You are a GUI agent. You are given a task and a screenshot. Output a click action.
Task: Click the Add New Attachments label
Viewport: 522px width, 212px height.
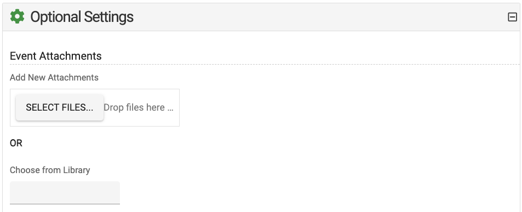pos(54,78)
